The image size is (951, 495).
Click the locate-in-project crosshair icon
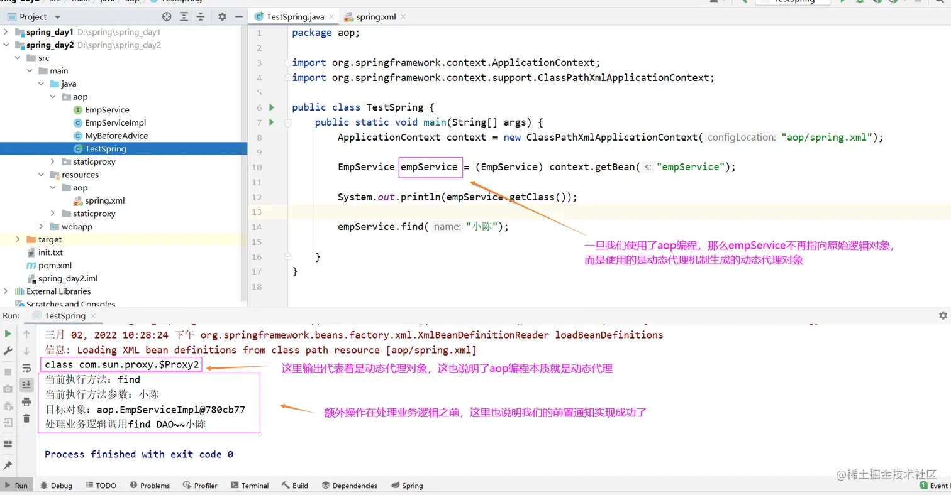[x=167, y=17]
